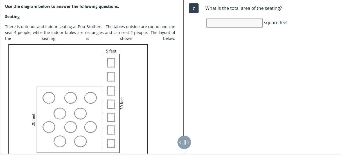Screen dimensions: 342x155
Task: Click the question text about total seating area
Action: click(x=243, y=8)
